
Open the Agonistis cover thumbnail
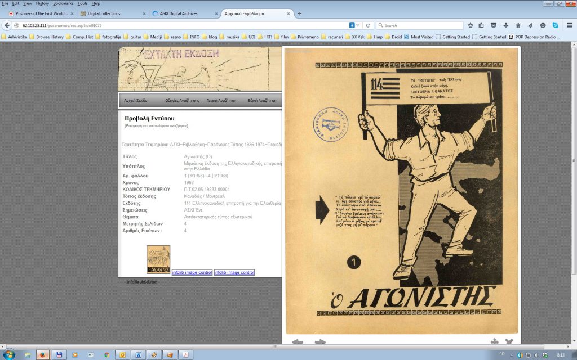pos(158,259)
